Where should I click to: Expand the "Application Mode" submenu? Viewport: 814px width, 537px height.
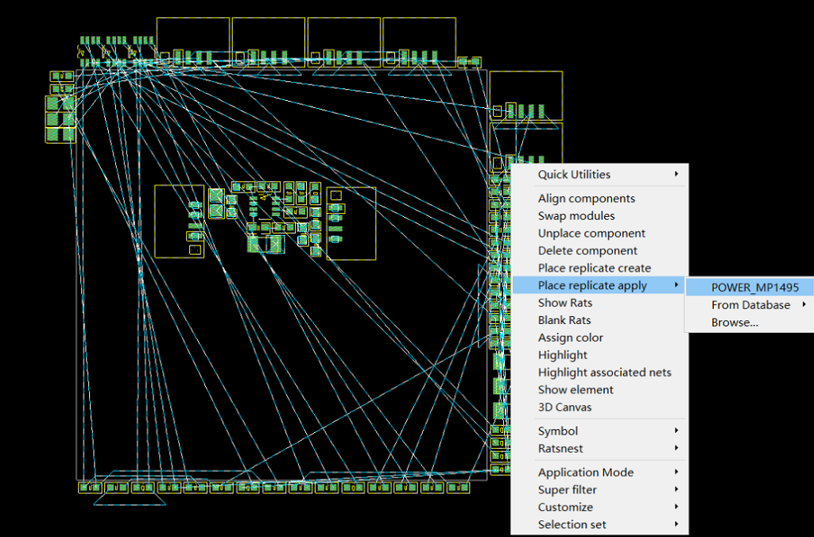click(586, 472)
